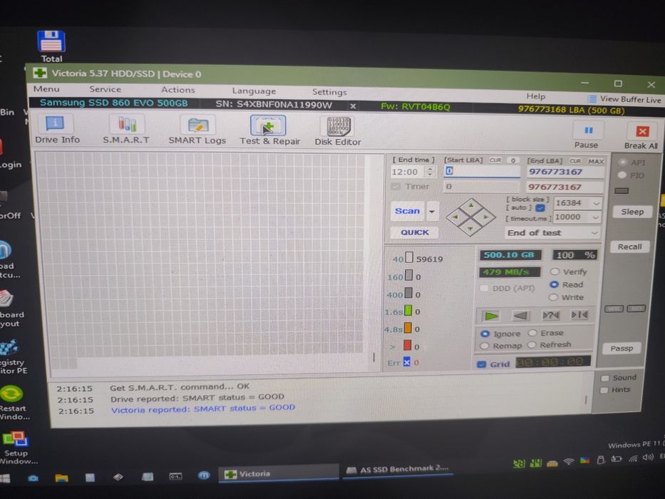Select the Refresh radio button

coord(532,345)
